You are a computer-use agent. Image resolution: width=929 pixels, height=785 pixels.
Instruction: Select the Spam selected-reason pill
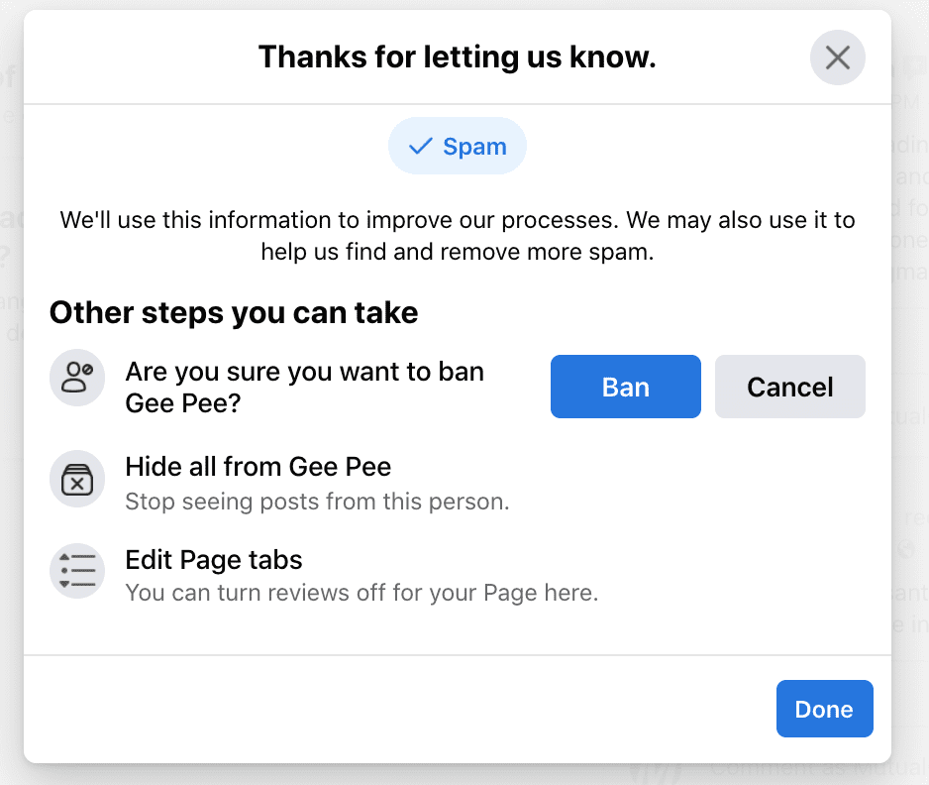(458, 146)
